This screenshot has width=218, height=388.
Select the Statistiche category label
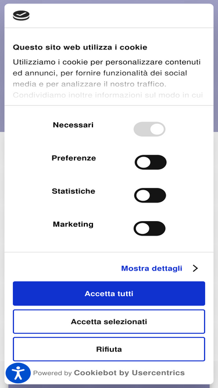point(73,191)
